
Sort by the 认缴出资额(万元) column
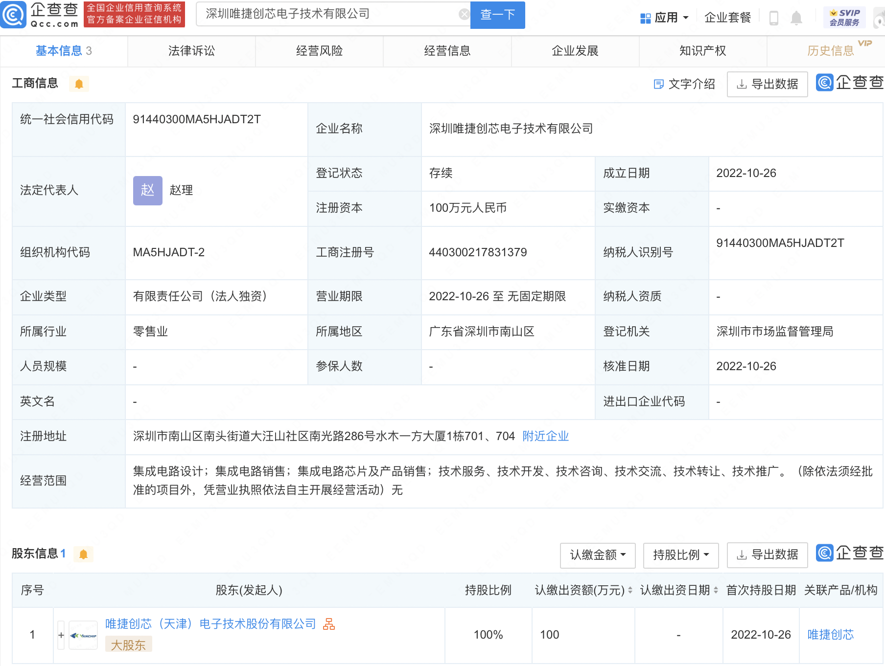630,590
